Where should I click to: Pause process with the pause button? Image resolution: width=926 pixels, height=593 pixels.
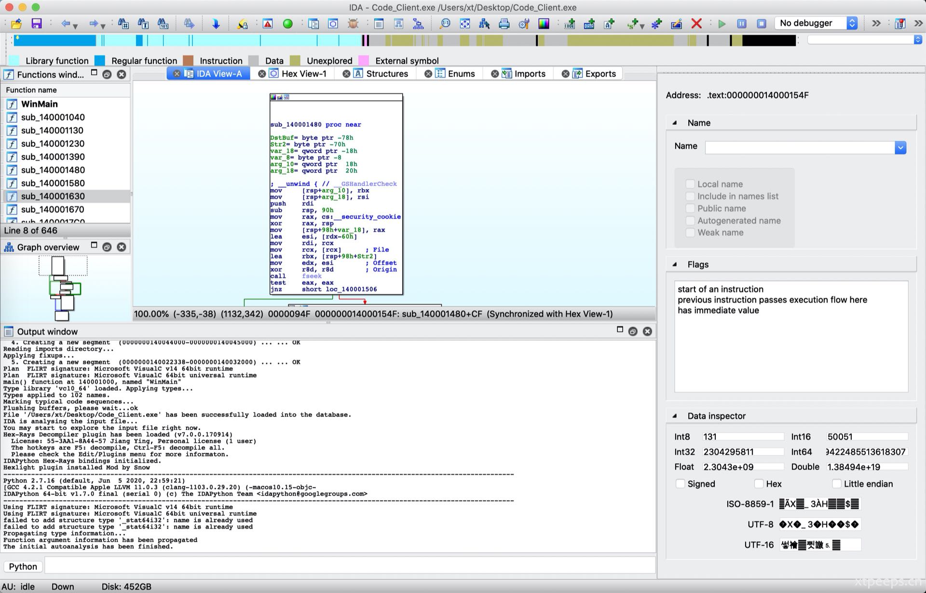742,24
